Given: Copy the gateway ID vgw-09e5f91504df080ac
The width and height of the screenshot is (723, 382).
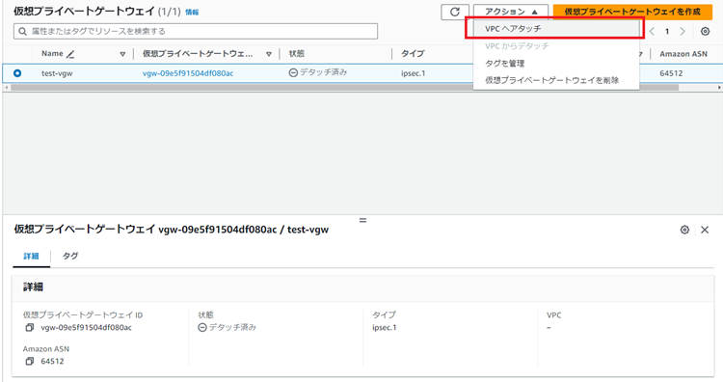Looking at the screenshot, I should [30, 328].
